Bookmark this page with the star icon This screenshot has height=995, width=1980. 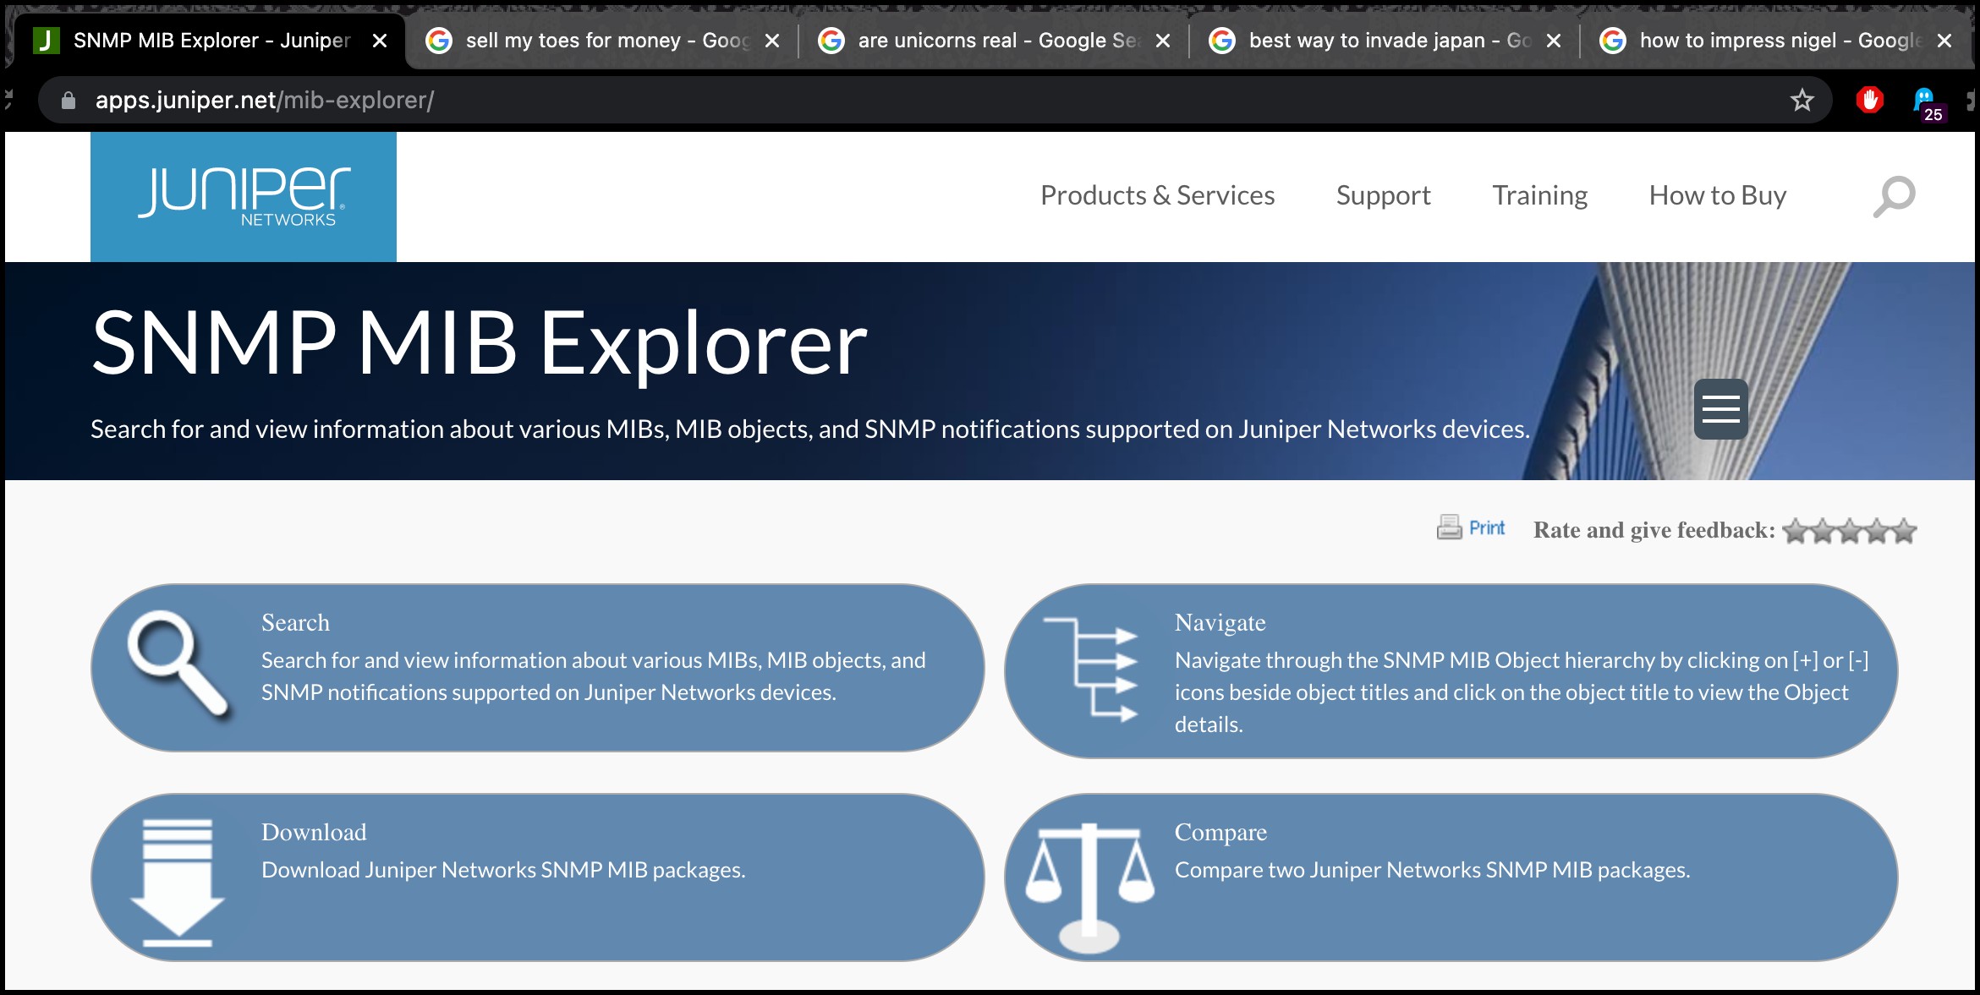[1802, 101]
